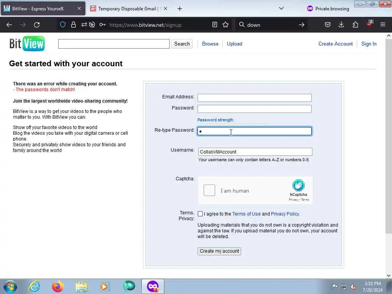Viewport: 392px width, 294px height.
Task: Click the search magnifier icon in search bar
Action: pyautogui.click(x=242, y=24)
